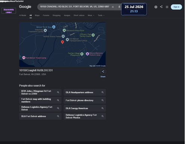The height and width of the screenshot is (144, 187).
Task: Search DLA Headquarters address suggestion
Action: 85,92
